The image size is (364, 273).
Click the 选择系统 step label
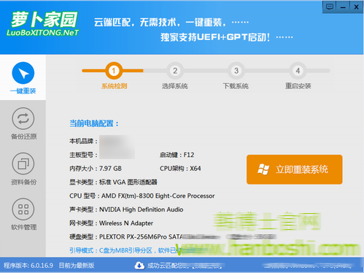click(x=175, y=86)
